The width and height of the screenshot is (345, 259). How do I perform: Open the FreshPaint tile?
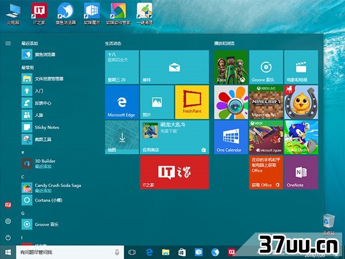click(x=192, y=102)
